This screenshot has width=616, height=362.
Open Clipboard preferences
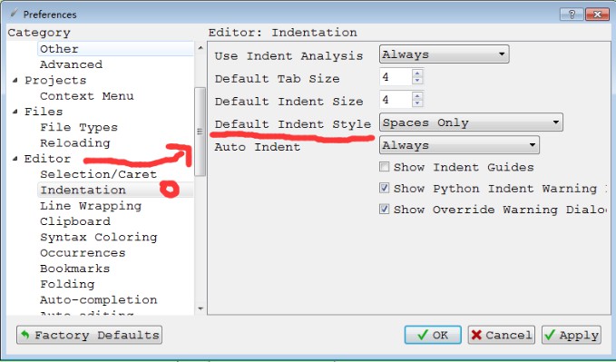(75, 221)
